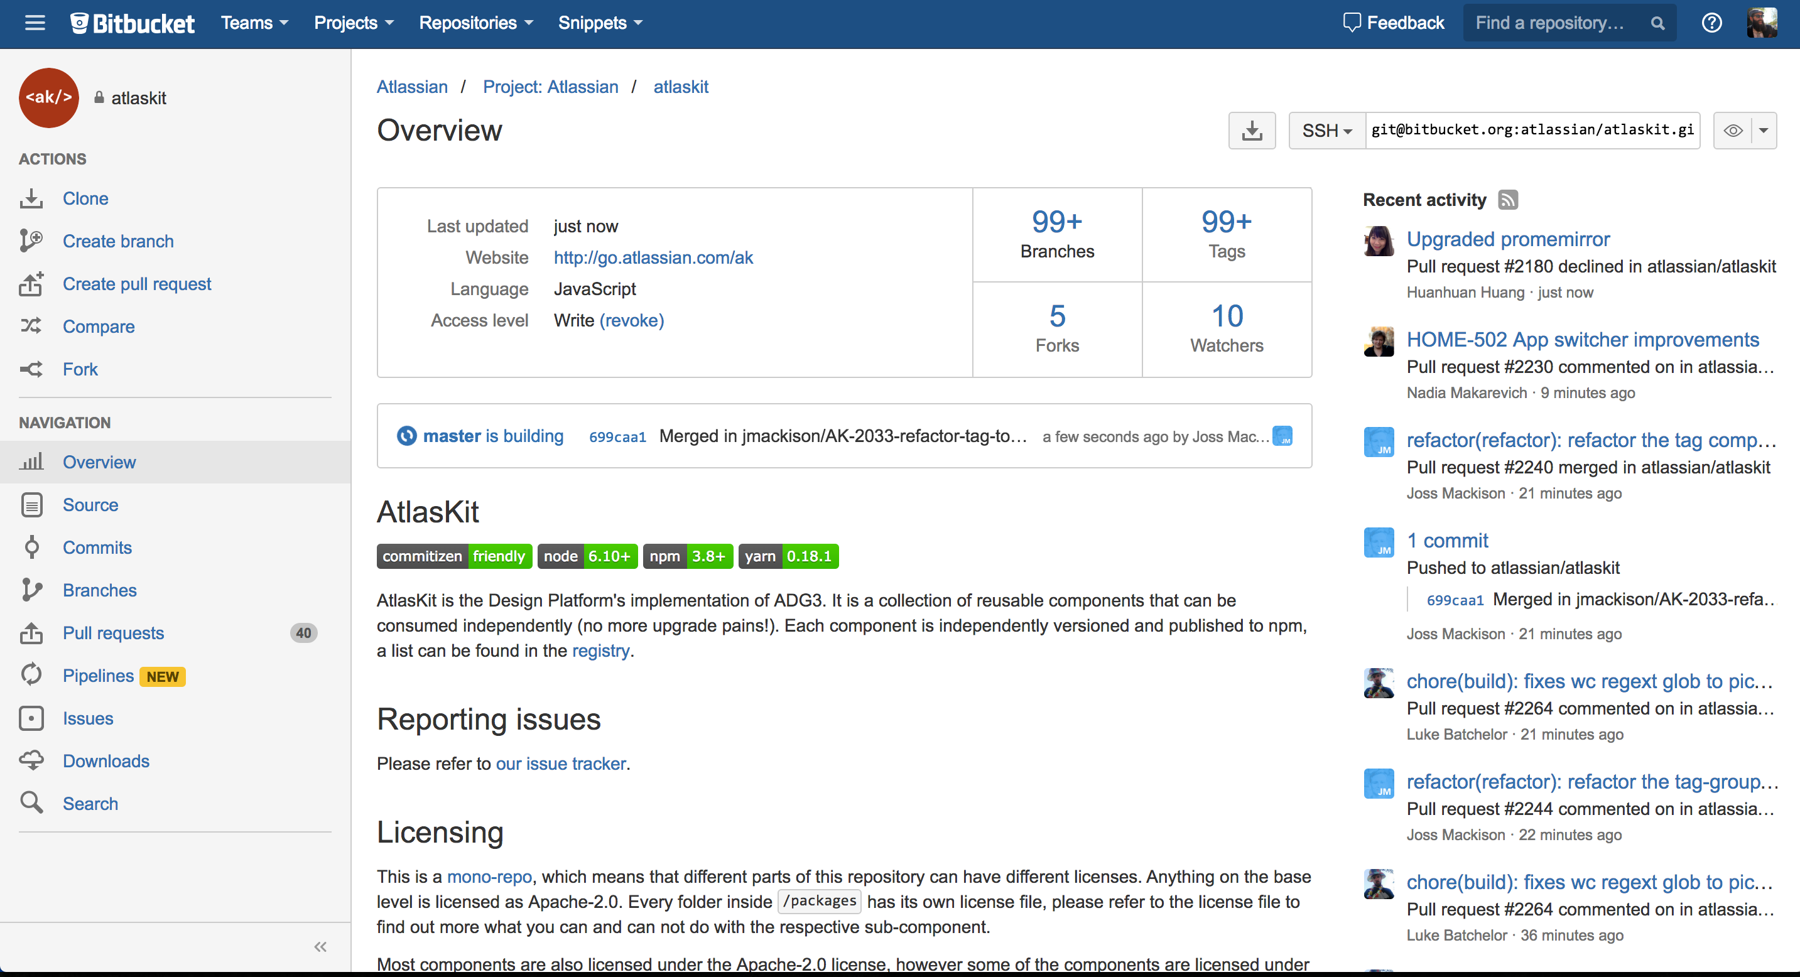Image resolution: width=1800 pixels, height=977 pixels.
Task: Expand the watch options dropdown arrow
Action: (x=1764, y=130)
